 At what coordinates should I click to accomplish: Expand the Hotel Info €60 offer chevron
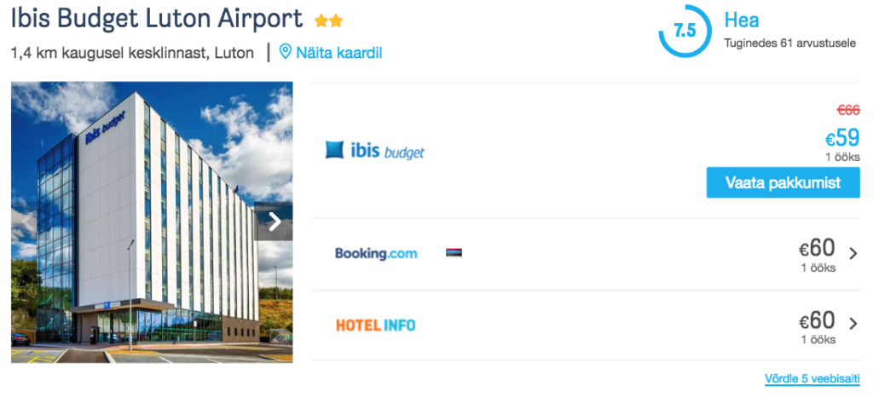click(x=853, y=324)
